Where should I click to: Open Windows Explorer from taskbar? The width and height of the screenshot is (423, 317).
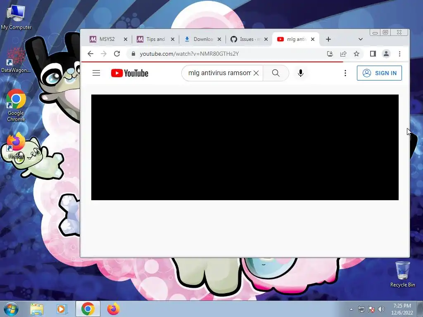[x=37, y=309]
